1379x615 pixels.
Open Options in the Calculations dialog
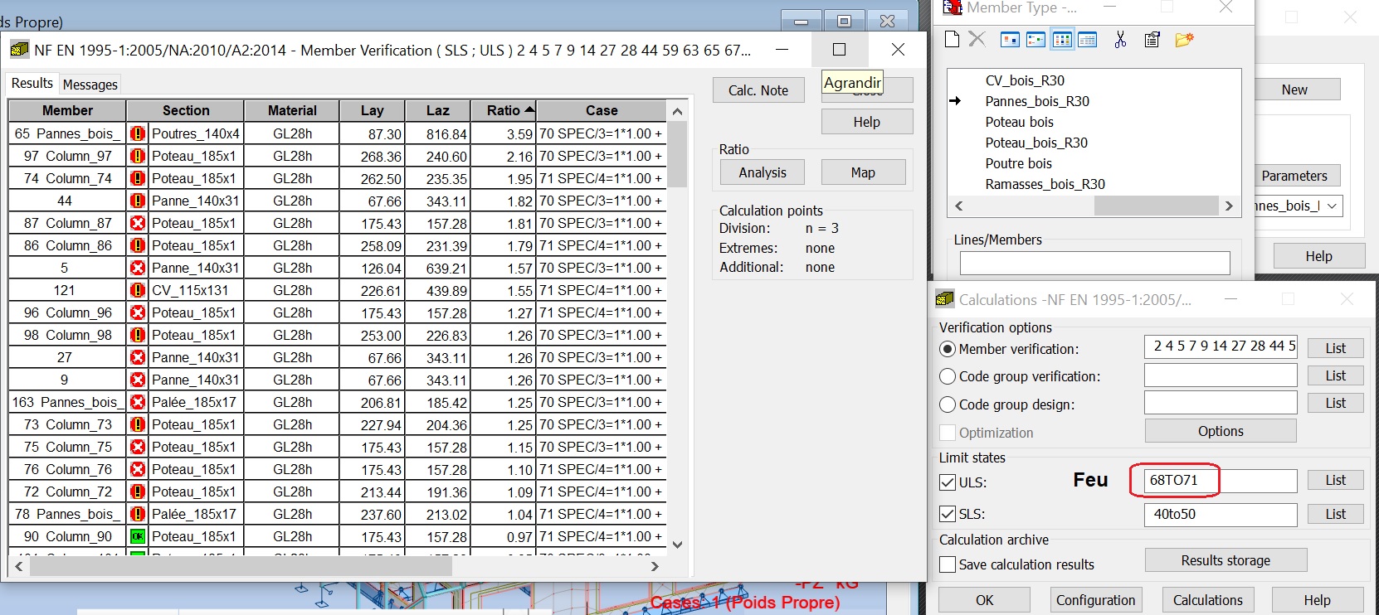(1221, 431)
